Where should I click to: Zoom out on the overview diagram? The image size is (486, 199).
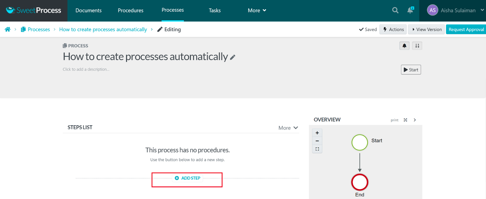[x=317, y=141]
